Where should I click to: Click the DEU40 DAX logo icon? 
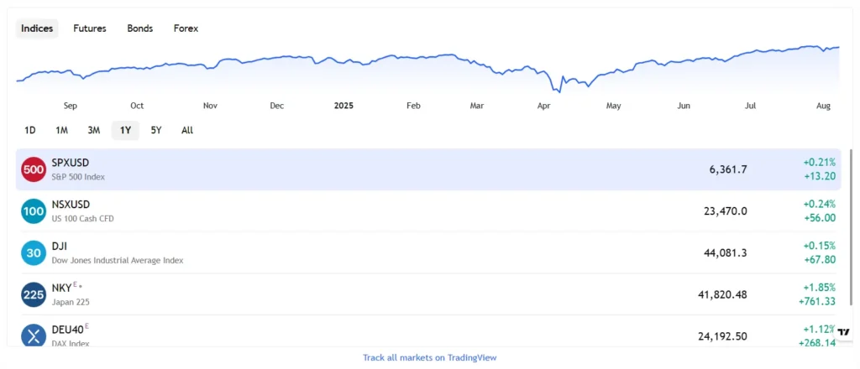[x=34, y=335]
